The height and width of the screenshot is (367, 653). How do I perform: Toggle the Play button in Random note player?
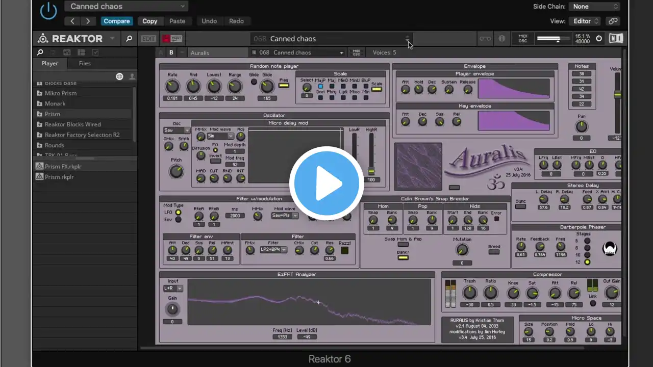284,85
